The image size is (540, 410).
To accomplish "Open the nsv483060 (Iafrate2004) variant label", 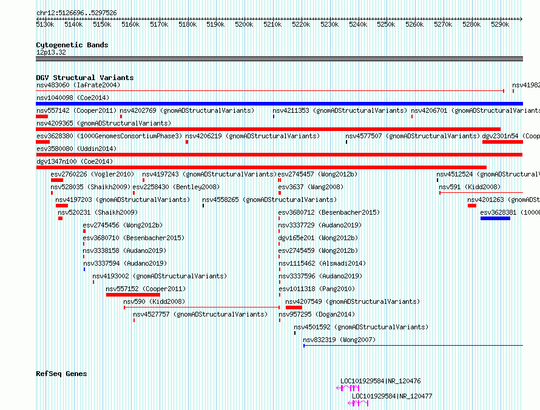I will 78,85.
